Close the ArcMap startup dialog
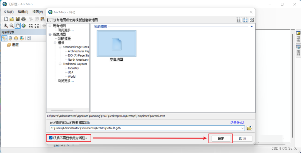The width and height of the screenshot is (301, 153). (251, 12)
